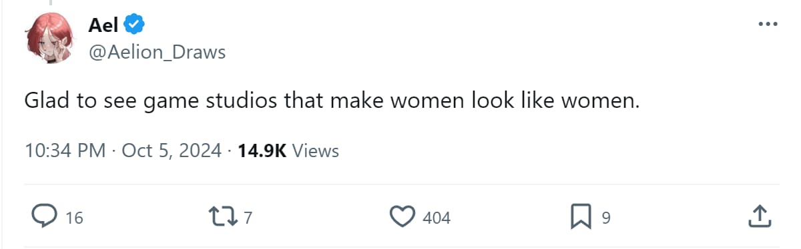This screenshot has height=249, width=801.
Task: Click the reply speech bubble icon
Action: click(x=43, y=216)
